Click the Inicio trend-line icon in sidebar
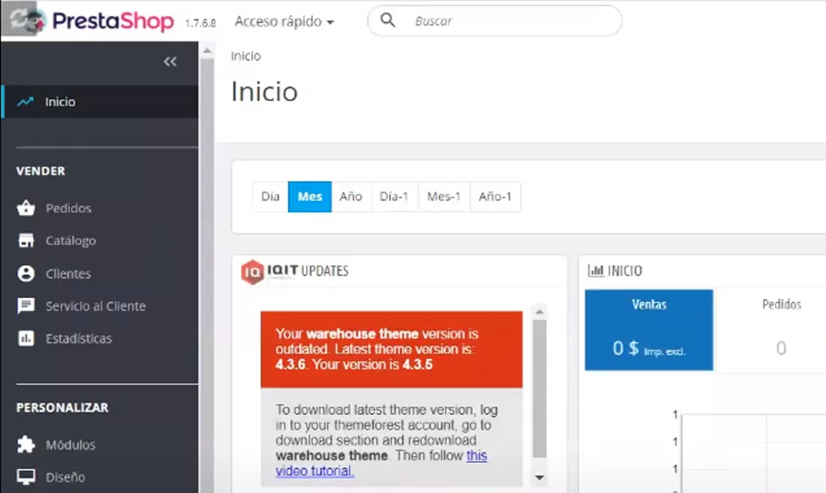The image size is (826, 493). (x=25, y=102)
